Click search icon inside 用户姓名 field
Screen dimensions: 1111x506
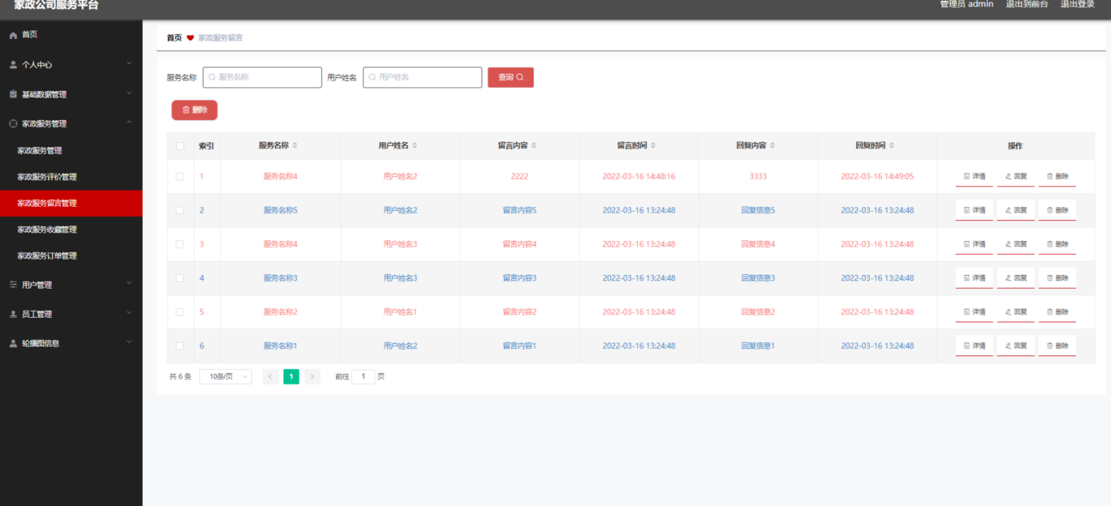pyautogui.click(x=372, y=77)
